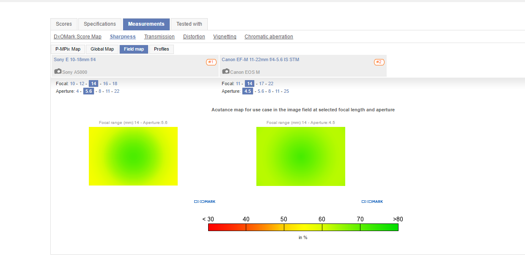Screen dimensions: 525x261
Task: Click the acutance color scale bar
Action: [x=303, y=227]
